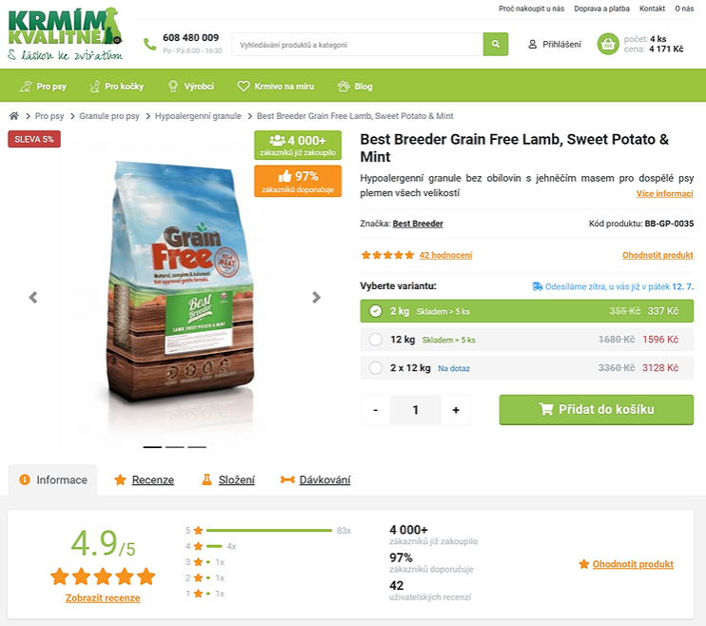Open the shopping basket icon
Image resolution: width=706 pixels, height=626 pixels.
tap(608, 44)
